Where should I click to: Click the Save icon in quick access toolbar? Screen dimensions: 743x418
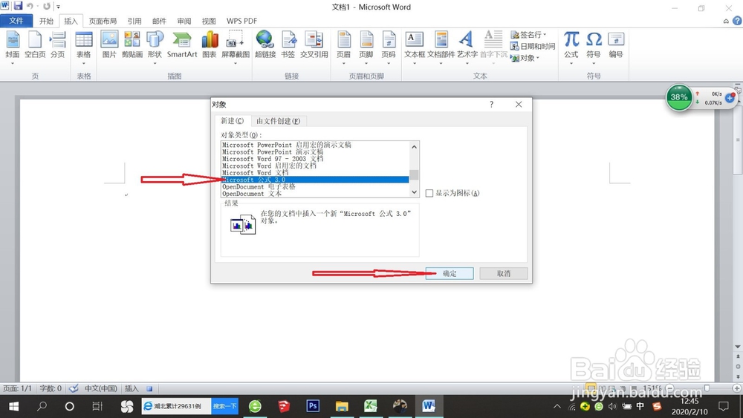click(x=18, y=6)
